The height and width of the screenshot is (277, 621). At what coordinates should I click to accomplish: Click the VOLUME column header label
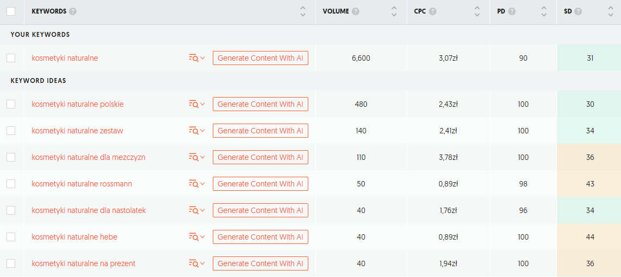336,11
